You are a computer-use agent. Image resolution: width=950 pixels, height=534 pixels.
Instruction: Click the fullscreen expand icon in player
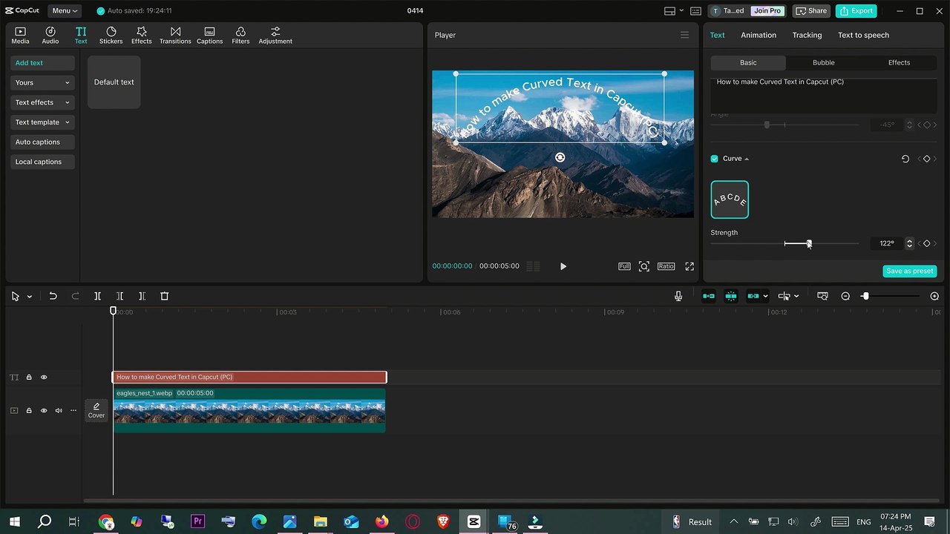click(689, 266)
